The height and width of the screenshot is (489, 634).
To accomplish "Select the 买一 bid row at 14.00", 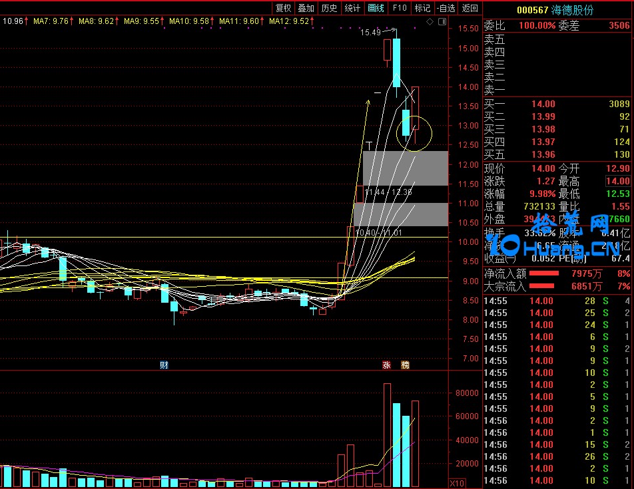I will (x=557, y=104).
